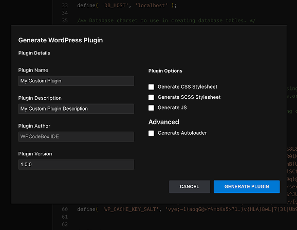297x230 pixels.
Task: Click the Generate WordPress Plugin title
Action: (61, 40)
